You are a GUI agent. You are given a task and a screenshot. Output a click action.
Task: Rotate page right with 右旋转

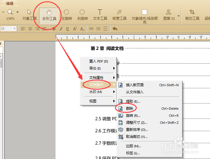pyautogui.click(x=82, y=15)
